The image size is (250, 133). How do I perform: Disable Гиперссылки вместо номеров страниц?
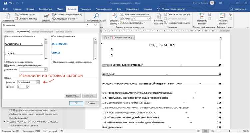click(x=52, y=62)
